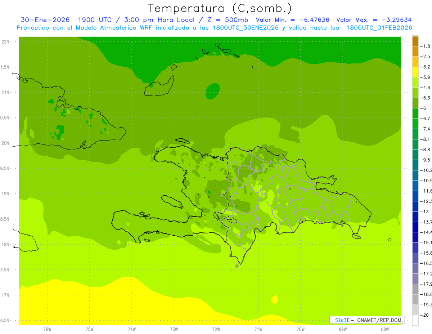The height and width of the screenshot is (334, 432).
Task: Click the '9.5N' latitude axis label
Action: (x=5, y=169)
